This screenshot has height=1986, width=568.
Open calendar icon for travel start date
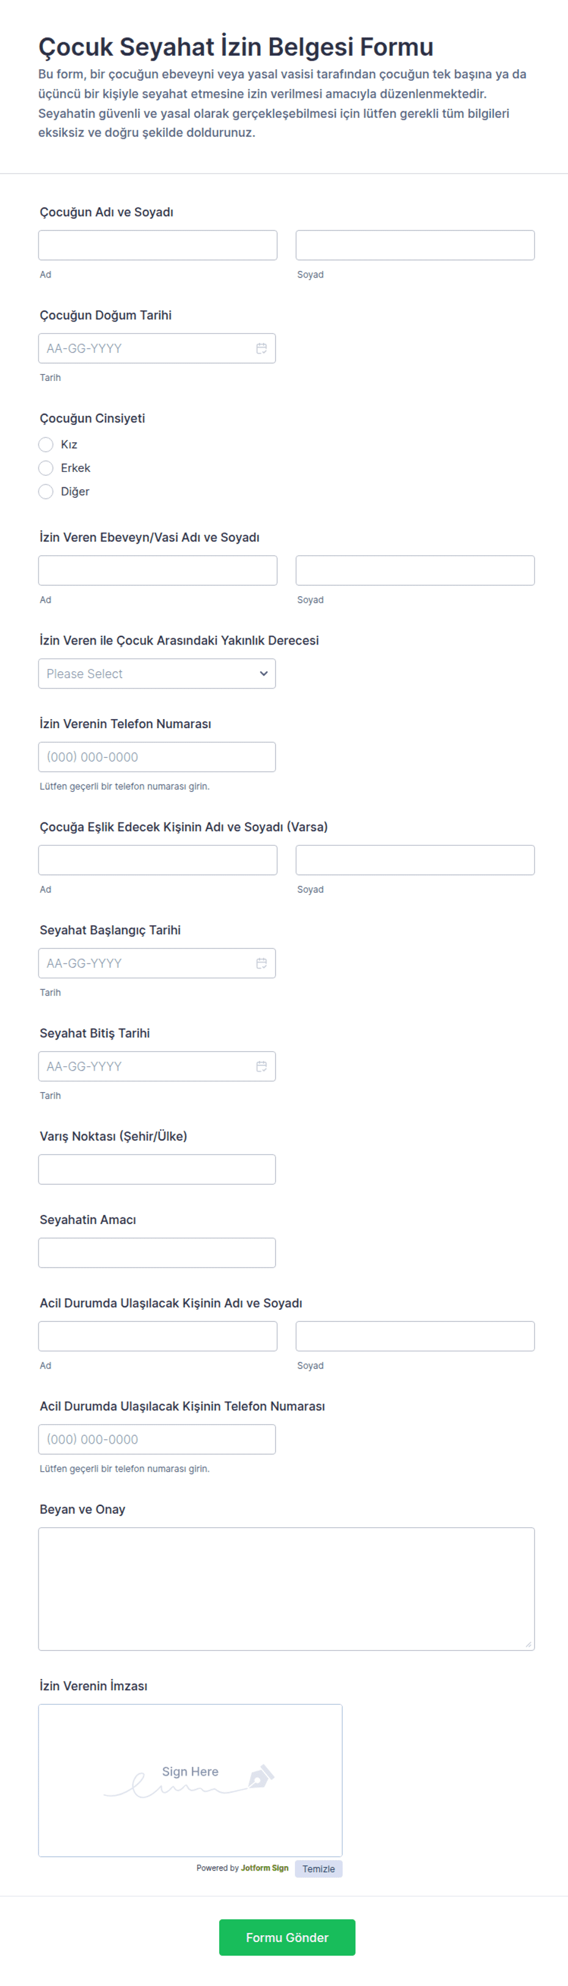click(x=261, y=963)
